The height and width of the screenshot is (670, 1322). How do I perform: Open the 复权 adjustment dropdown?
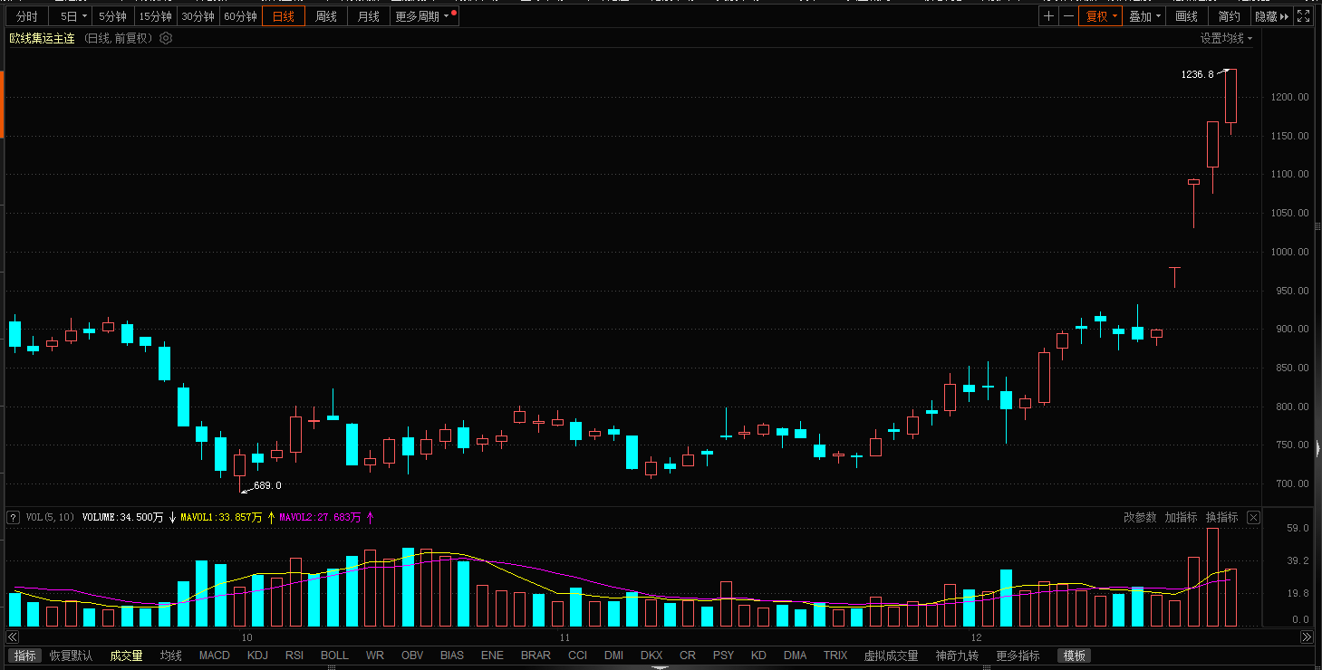coord(1100,15)
